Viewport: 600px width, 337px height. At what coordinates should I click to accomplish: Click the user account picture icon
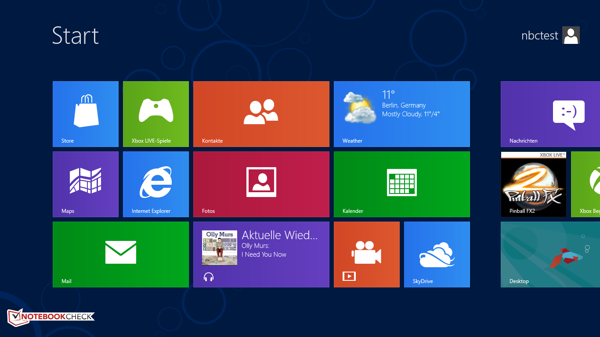tap(571, 35)
